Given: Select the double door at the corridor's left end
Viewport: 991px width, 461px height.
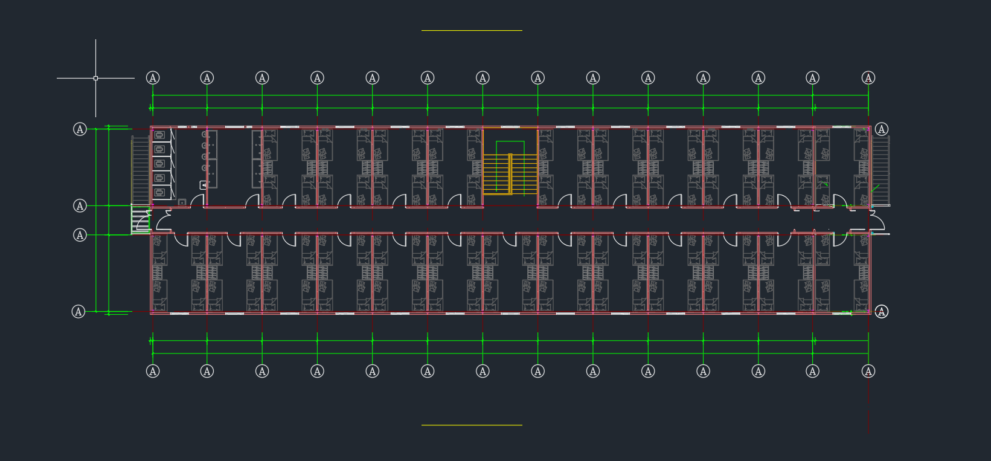Looking at the screenshot, I should (164, 220).
